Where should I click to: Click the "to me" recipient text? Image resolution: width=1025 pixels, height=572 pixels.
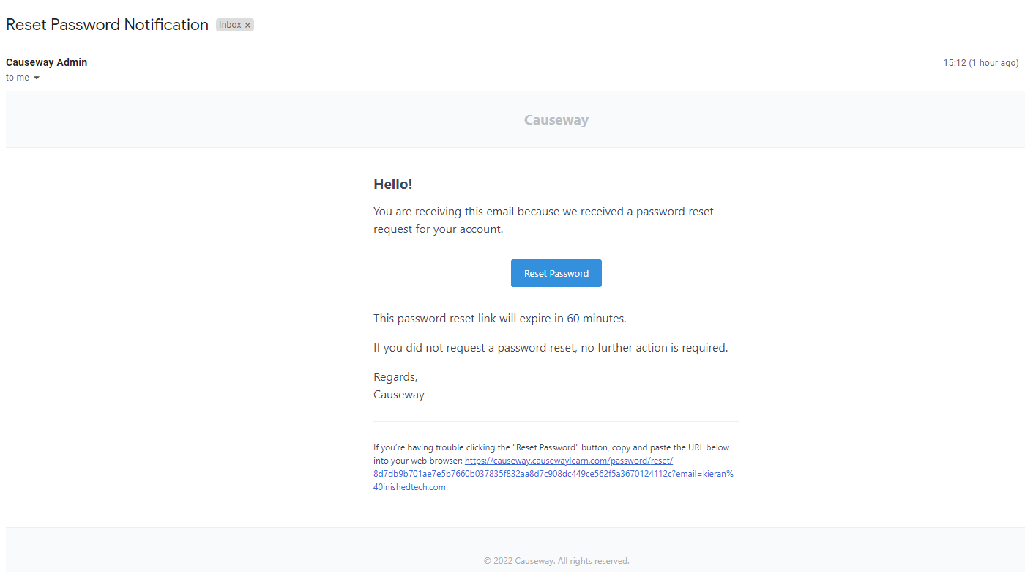[18, 78]
